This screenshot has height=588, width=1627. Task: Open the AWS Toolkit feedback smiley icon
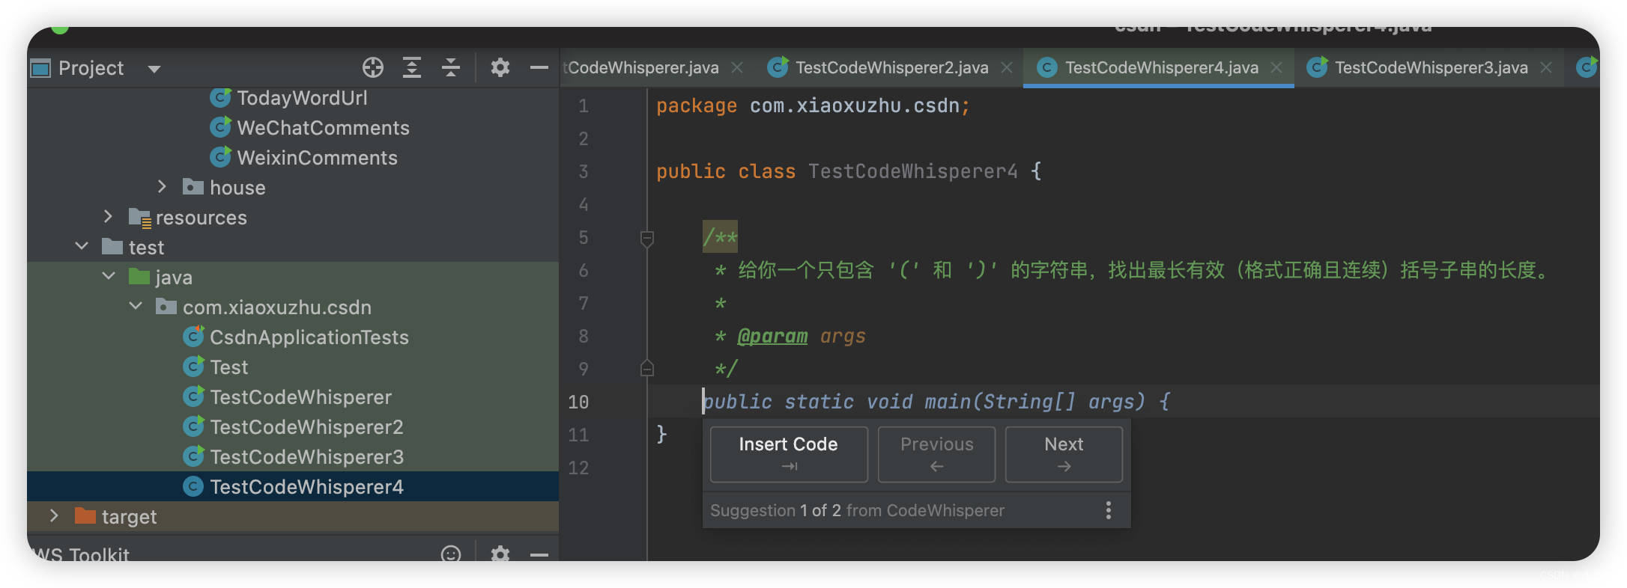point(451,554)
